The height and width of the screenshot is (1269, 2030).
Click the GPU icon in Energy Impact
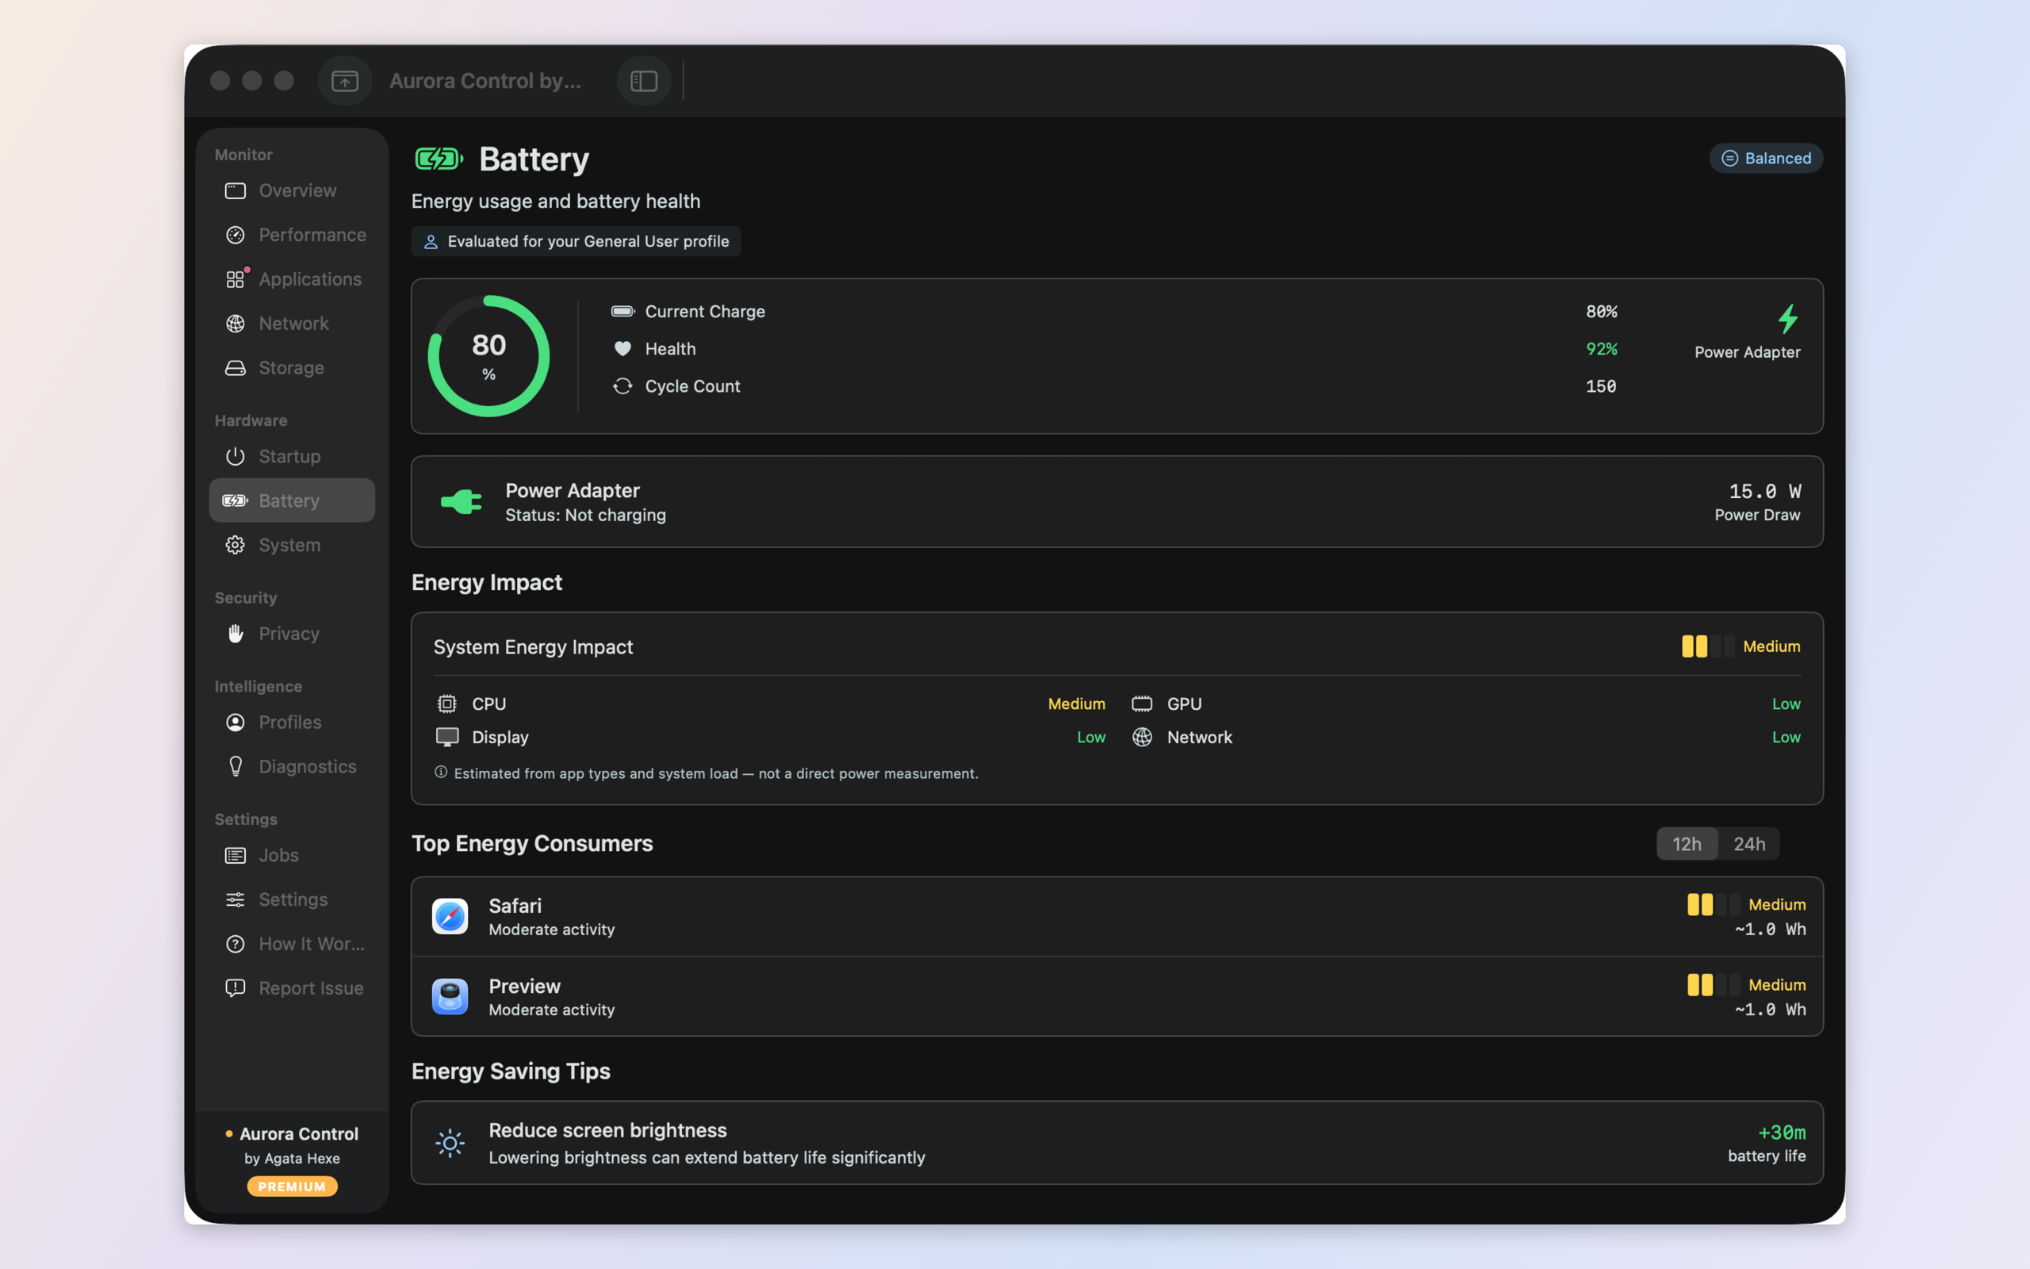1142,704
